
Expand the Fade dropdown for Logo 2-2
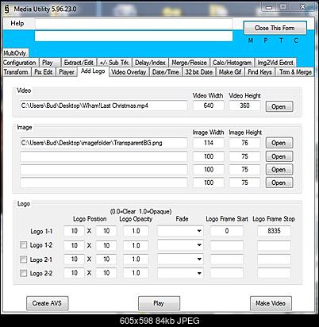pos(180,273)
